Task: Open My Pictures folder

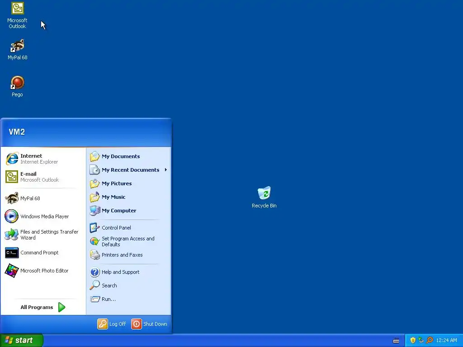Action: coord(129,183)
